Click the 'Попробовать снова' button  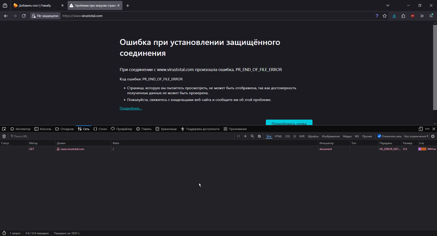[x=289, y=123]
